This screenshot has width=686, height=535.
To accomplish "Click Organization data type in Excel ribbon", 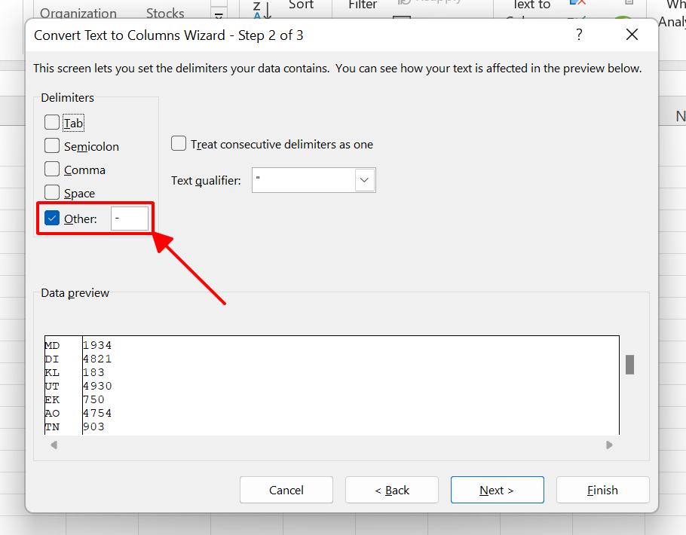I will click(78, 13).
